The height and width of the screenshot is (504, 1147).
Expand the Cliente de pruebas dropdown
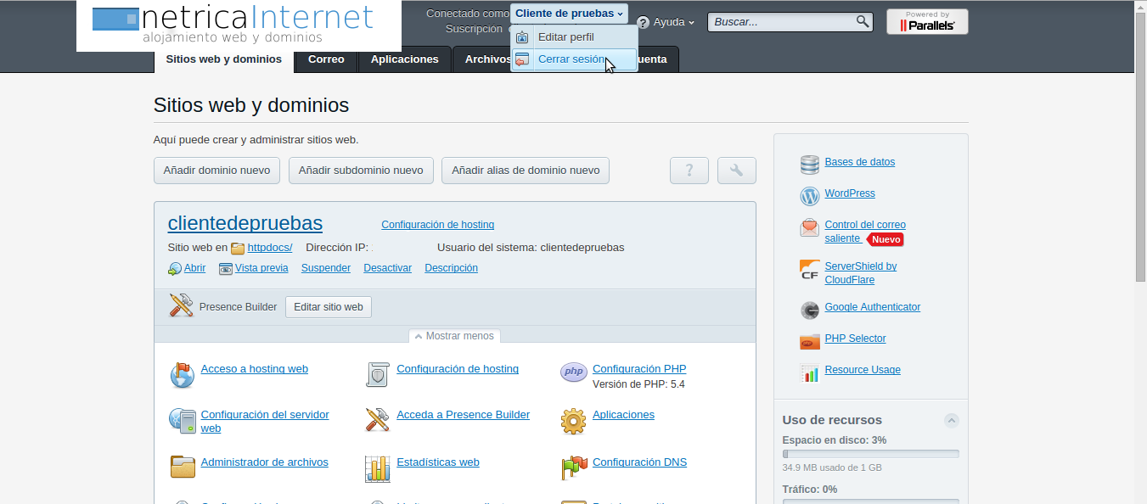(569, 14)
